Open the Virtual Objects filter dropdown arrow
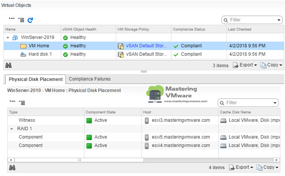Viewport: 285px width, 176px height. (278, 20)
